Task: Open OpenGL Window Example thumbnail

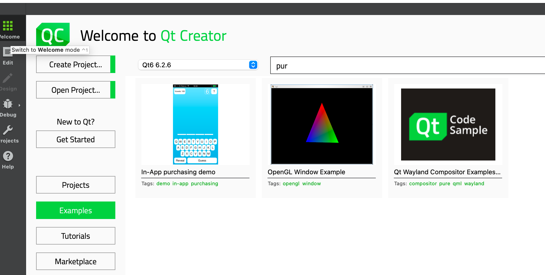Action: tap(322, 124)
